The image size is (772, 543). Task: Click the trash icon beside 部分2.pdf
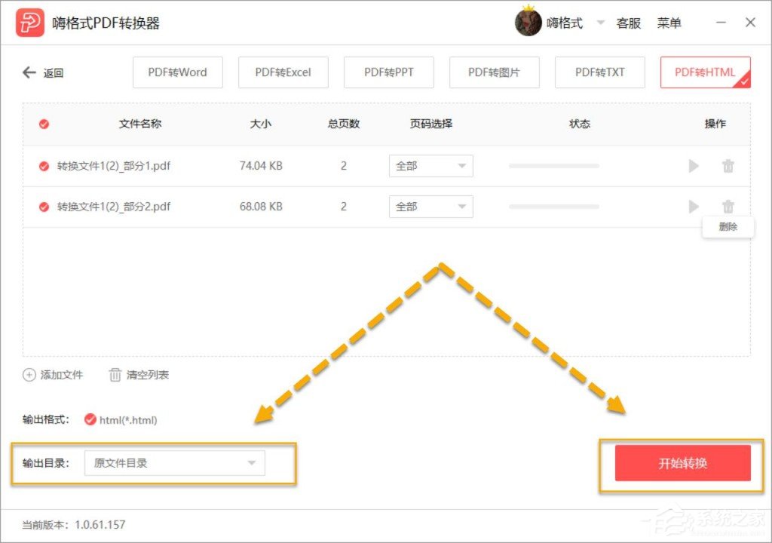pos(728,206)
